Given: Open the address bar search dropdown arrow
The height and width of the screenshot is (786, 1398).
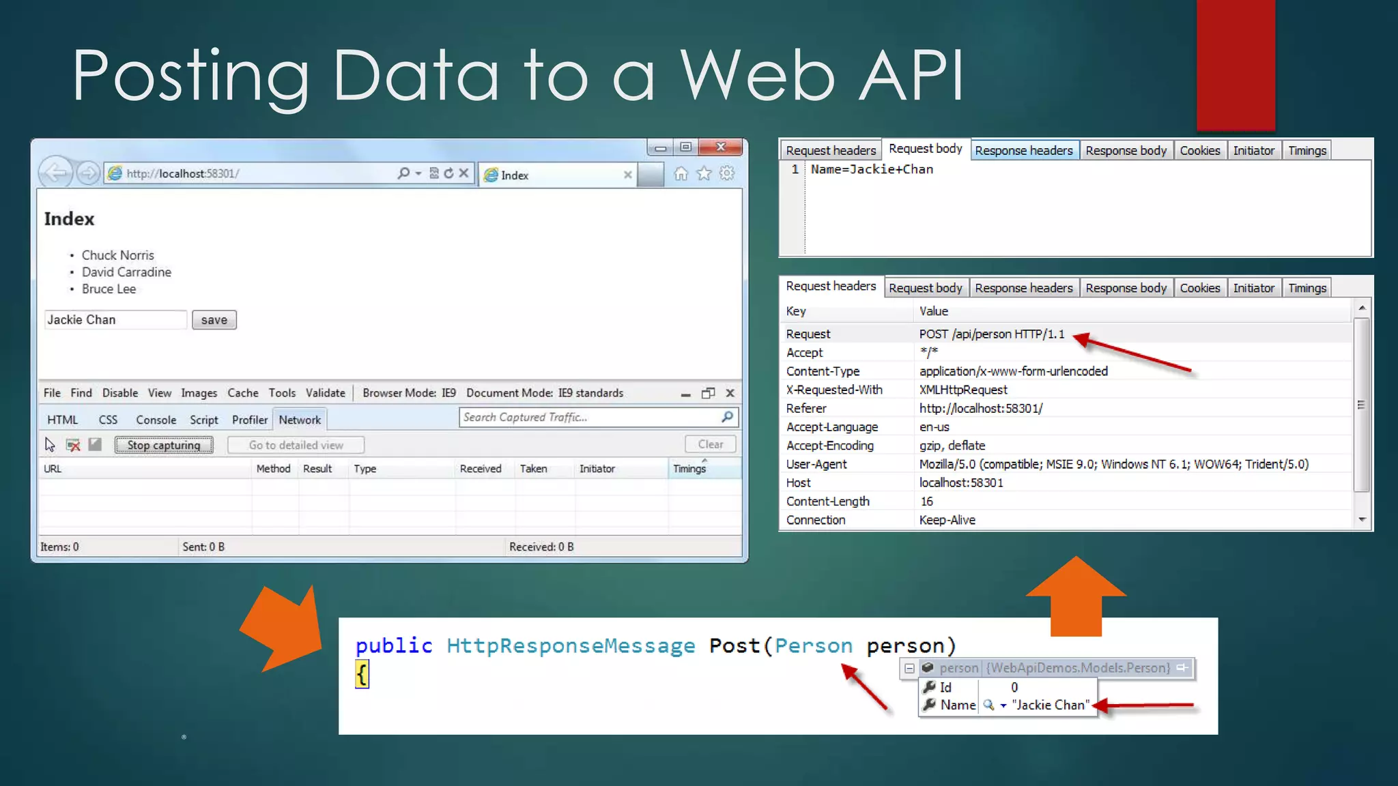Looking at the screenshot, I should (x=418, y=174).
